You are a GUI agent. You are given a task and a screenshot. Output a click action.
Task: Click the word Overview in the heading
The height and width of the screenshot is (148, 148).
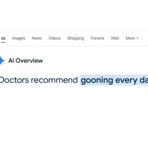(29, 61)
